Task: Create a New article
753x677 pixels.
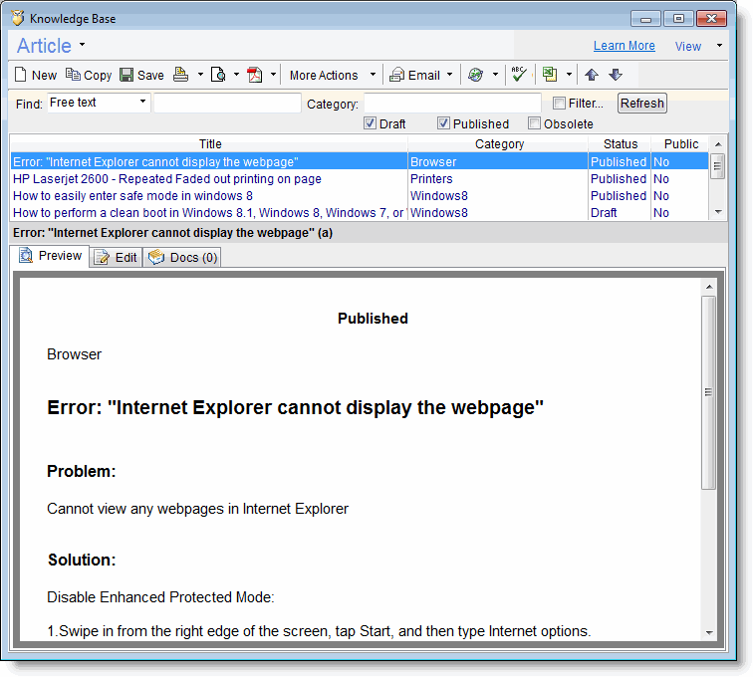Action: click(x=36, y=75)
